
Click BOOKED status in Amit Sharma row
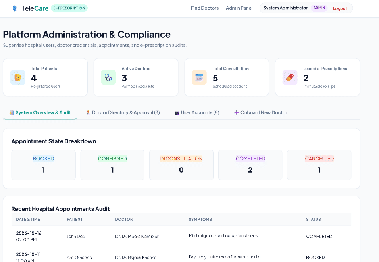[316, 258]
